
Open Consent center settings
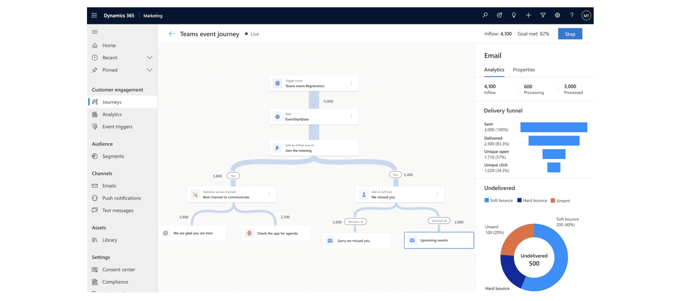coord(123,269)
